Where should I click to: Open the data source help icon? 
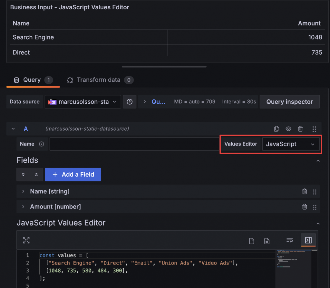point(130,102)
